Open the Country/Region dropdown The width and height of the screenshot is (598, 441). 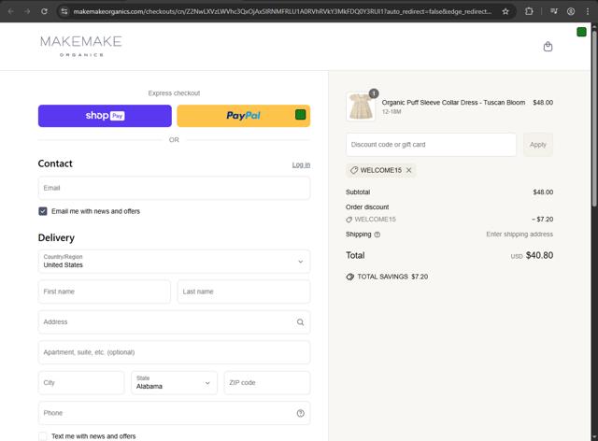tap(174, 262)
